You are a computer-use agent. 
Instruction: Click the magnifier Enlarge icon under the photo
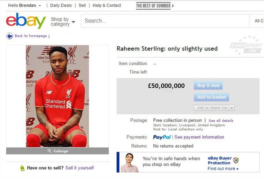click(x=49, y=151)
